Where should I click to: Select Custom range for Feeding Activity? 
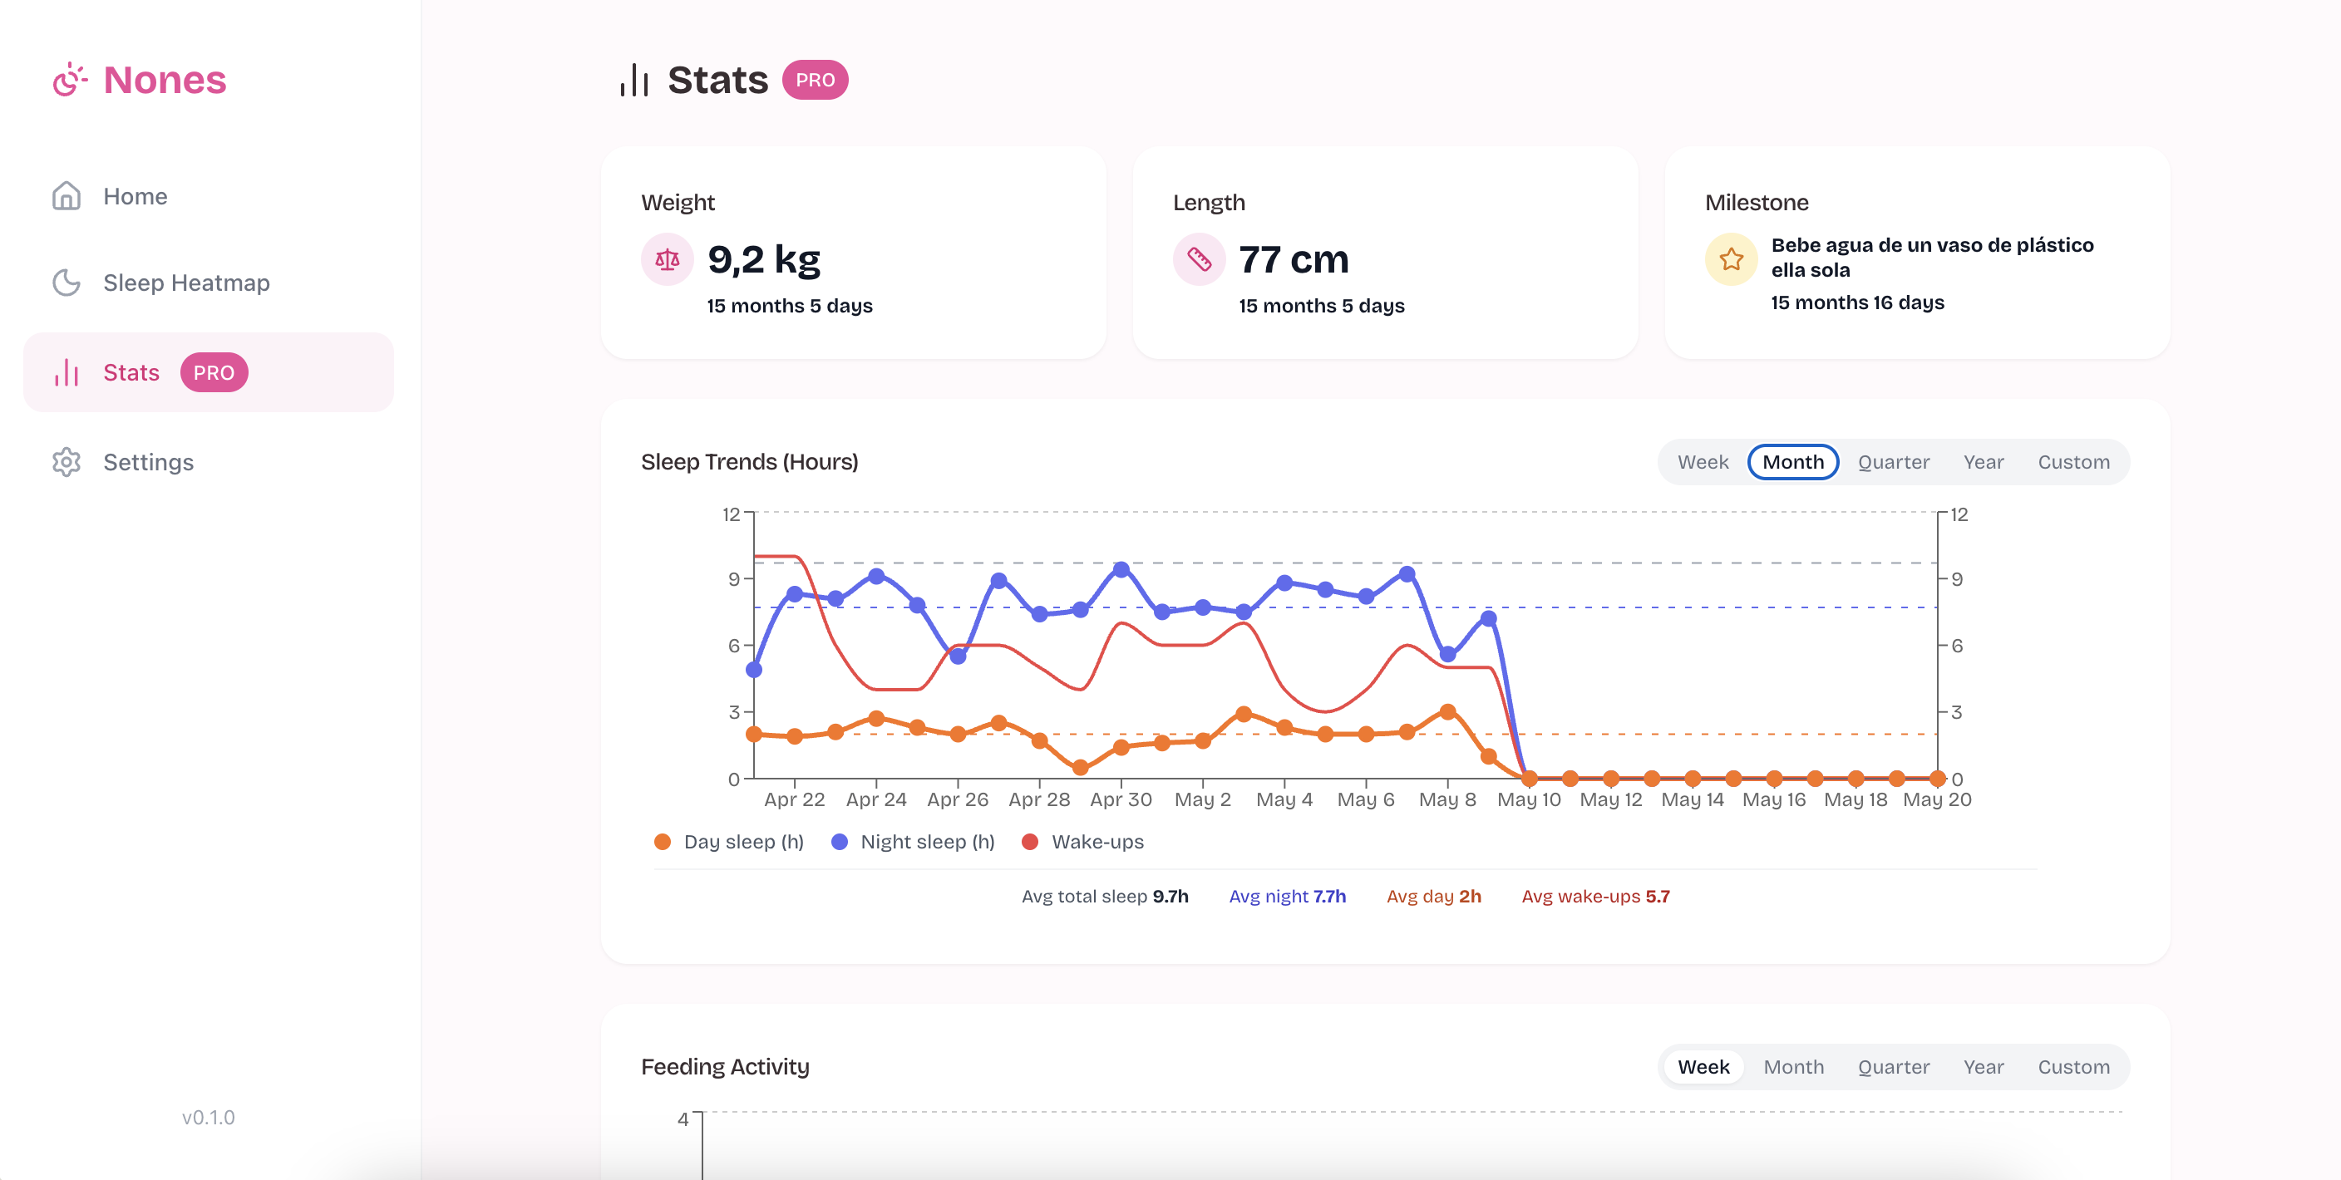click(x=2073, y=1067)
